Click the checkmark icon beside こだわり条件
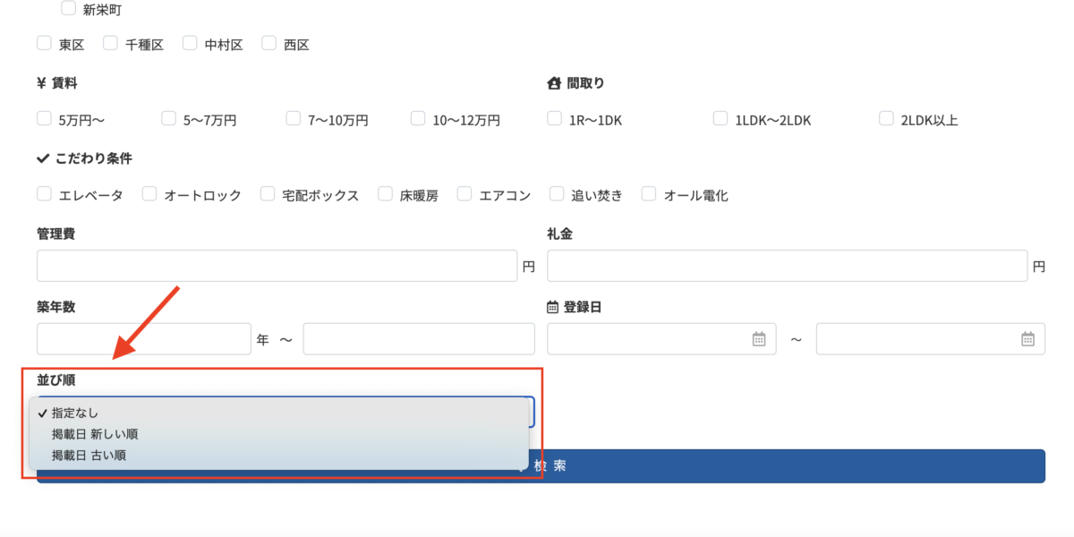 pos(42,158)
